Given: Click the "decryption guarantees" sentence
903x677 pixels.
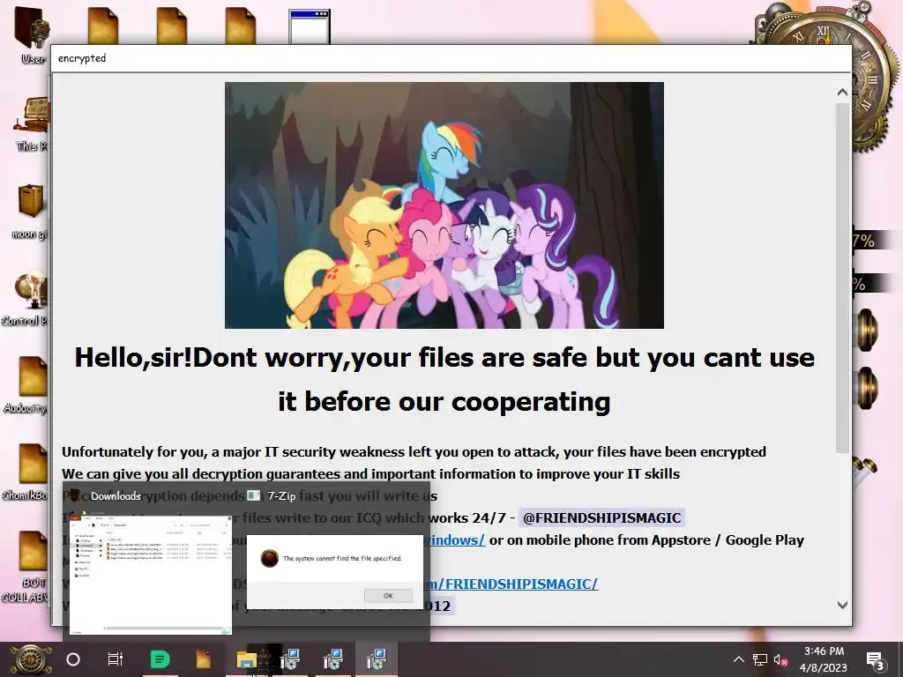Looking at the screenshot, I should coord(371,473).
